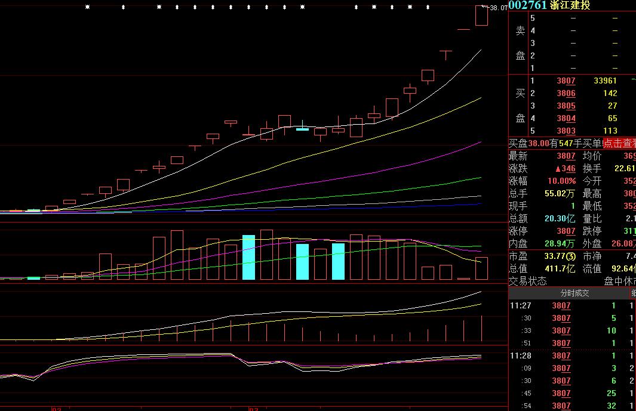Open stock code 002761 in the header
This screenshot has height=411, width=636.
click(528, 5)
